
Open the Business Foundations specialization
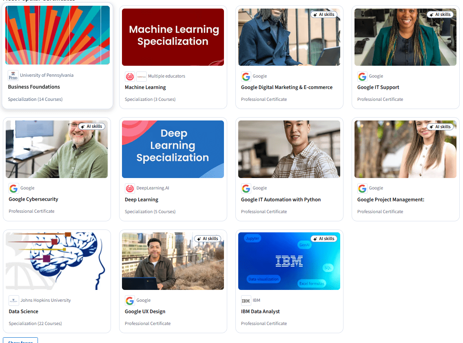click(x=34, y=87)
